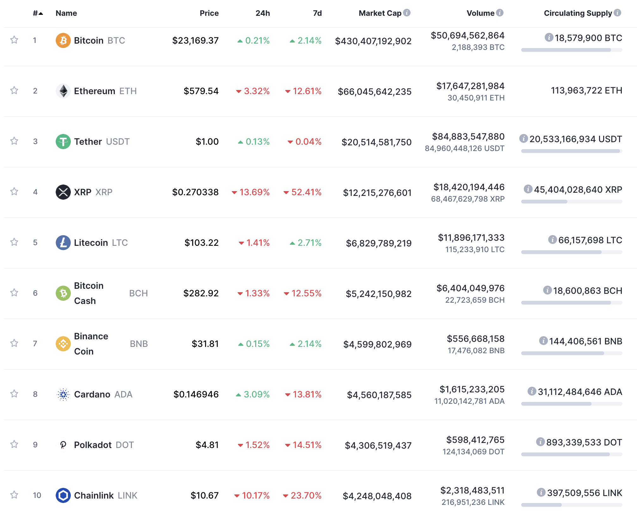Star Chainlink to add to watchlist
This screenshot has height=515, width=637.
coord(14,495)
